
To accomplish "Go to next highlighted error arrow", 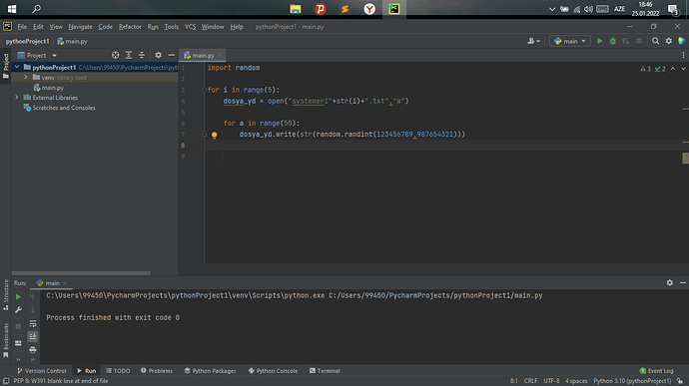I will coord(683,69).
